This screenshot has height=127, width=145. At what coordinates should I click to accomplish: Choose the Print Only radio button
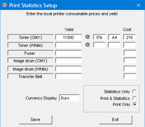point(135,104)
